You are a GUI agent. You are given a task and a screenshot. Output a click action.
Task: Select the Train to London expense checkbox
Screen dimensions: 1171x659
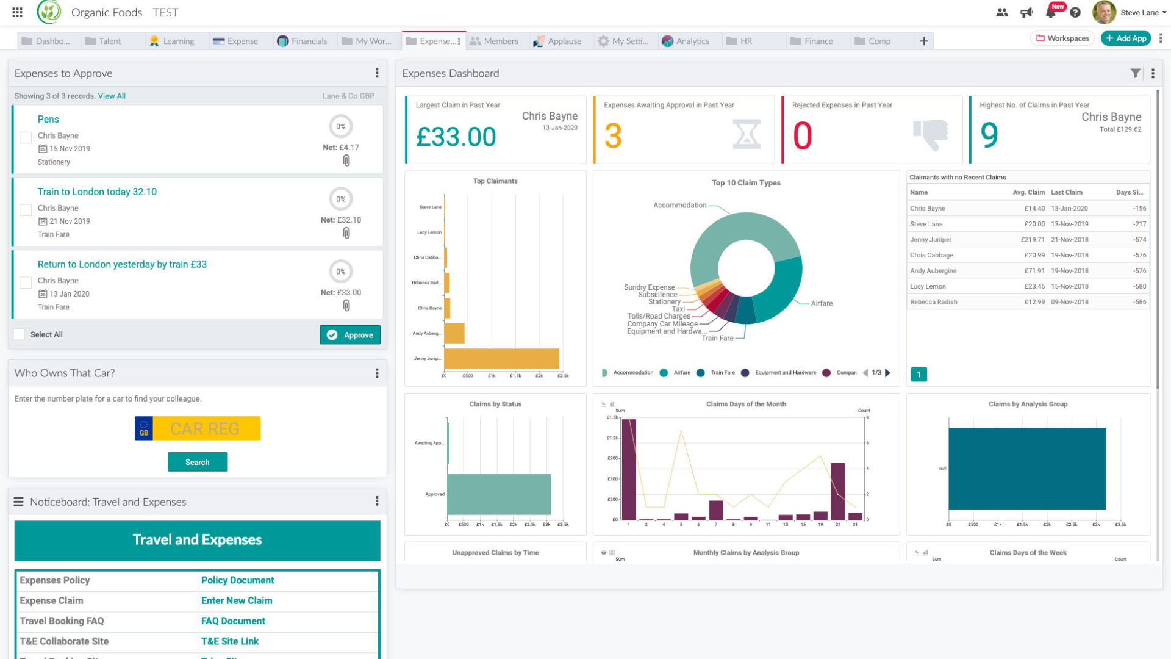[x=26, y=209]
